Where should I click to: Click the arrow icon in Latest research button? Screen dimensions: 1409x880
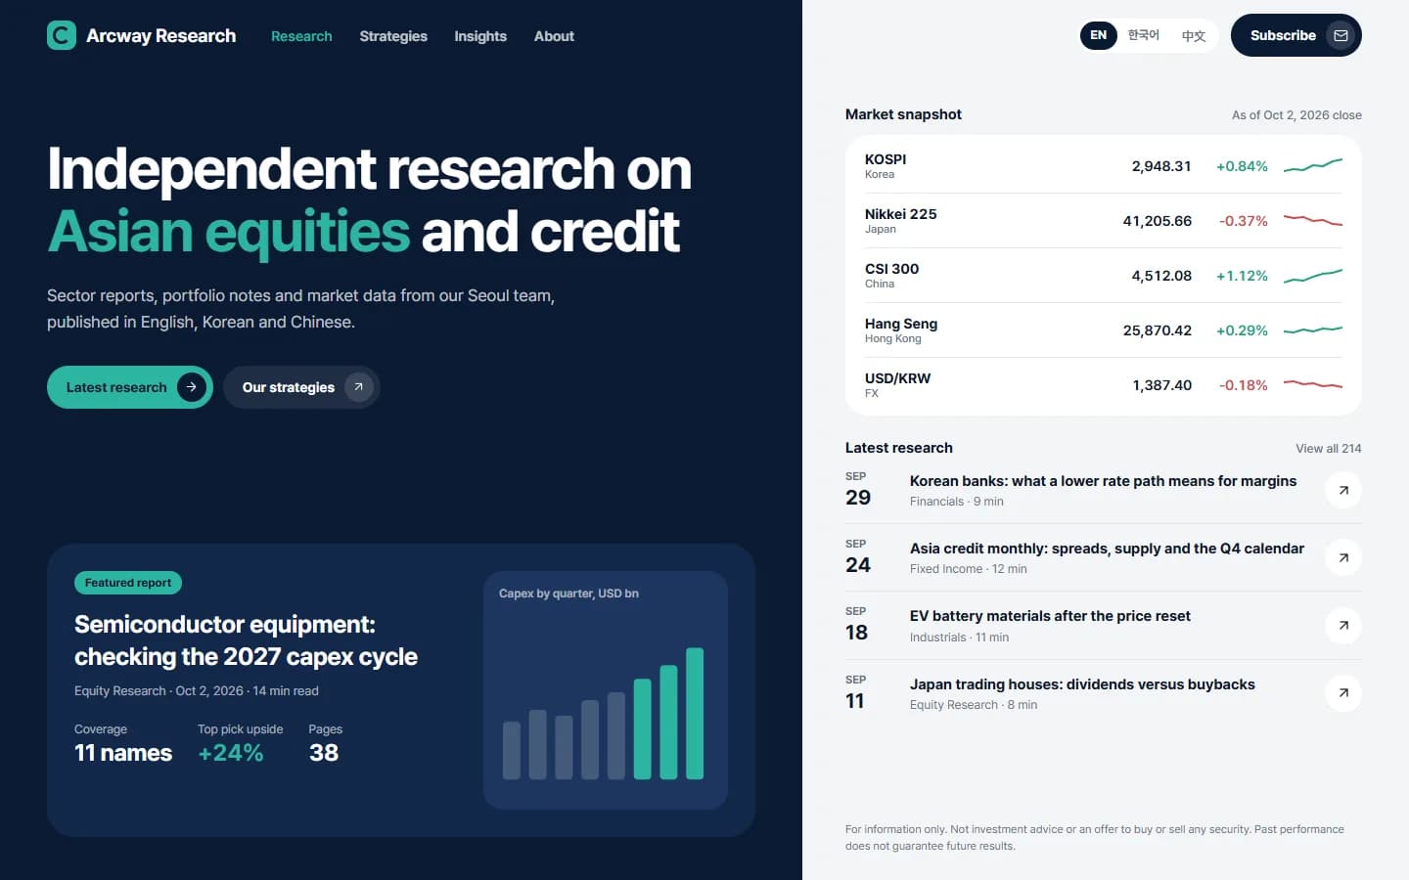(x=192, y=387)
